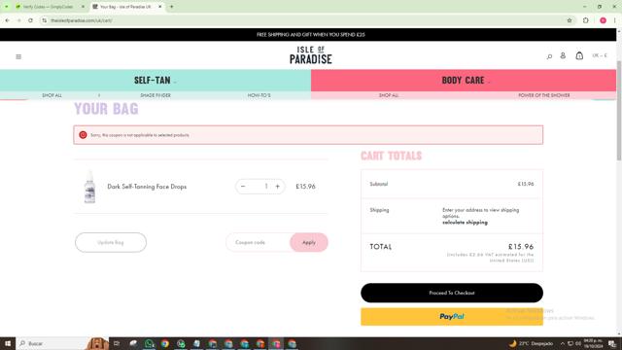Go forward in the browser
This screenshot has height=350, width=622.
18,20
